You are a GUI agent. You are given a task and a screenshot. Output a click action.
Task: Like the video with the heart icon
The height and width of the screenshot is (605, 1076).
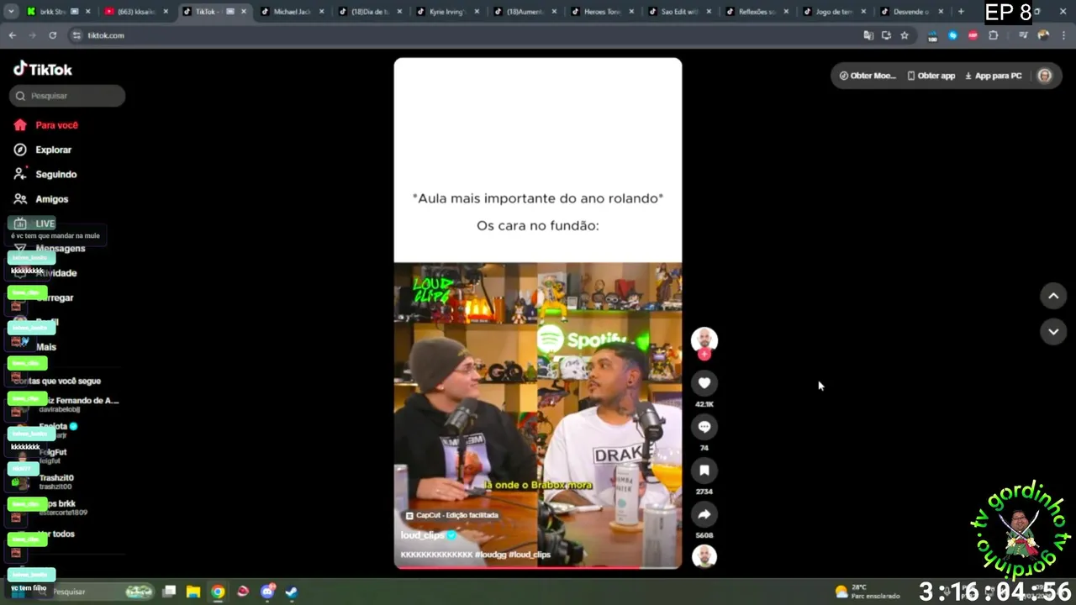coord(704,383)
